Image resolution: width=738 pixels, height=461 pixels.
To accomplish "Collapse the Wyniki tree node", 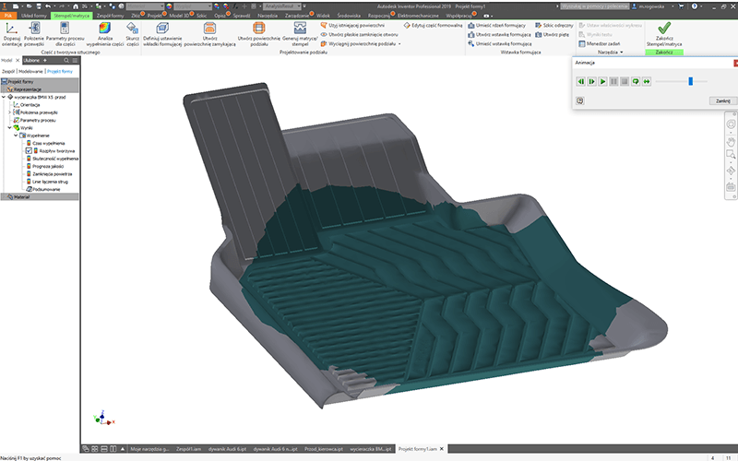I will click(9, 128).
